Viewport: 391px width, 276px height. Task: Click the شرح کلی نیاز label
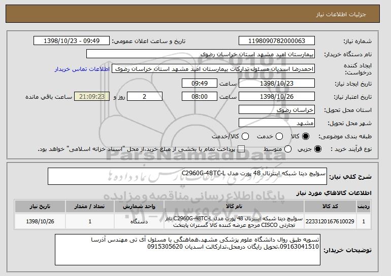point(350,177)
